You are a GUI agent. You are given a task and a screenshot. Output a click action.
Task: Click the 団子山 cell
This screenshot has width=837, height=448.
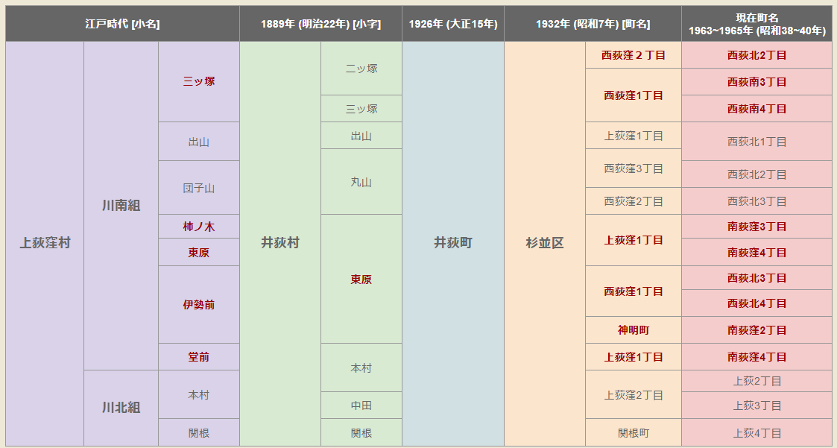point(199,188)
